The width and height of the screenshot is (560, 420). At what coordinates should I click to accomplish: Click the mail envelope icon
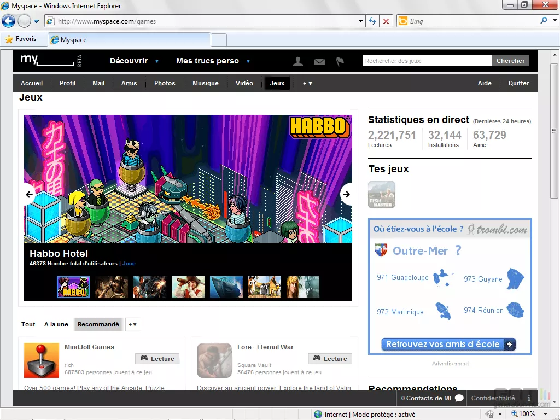click(319, 62)
